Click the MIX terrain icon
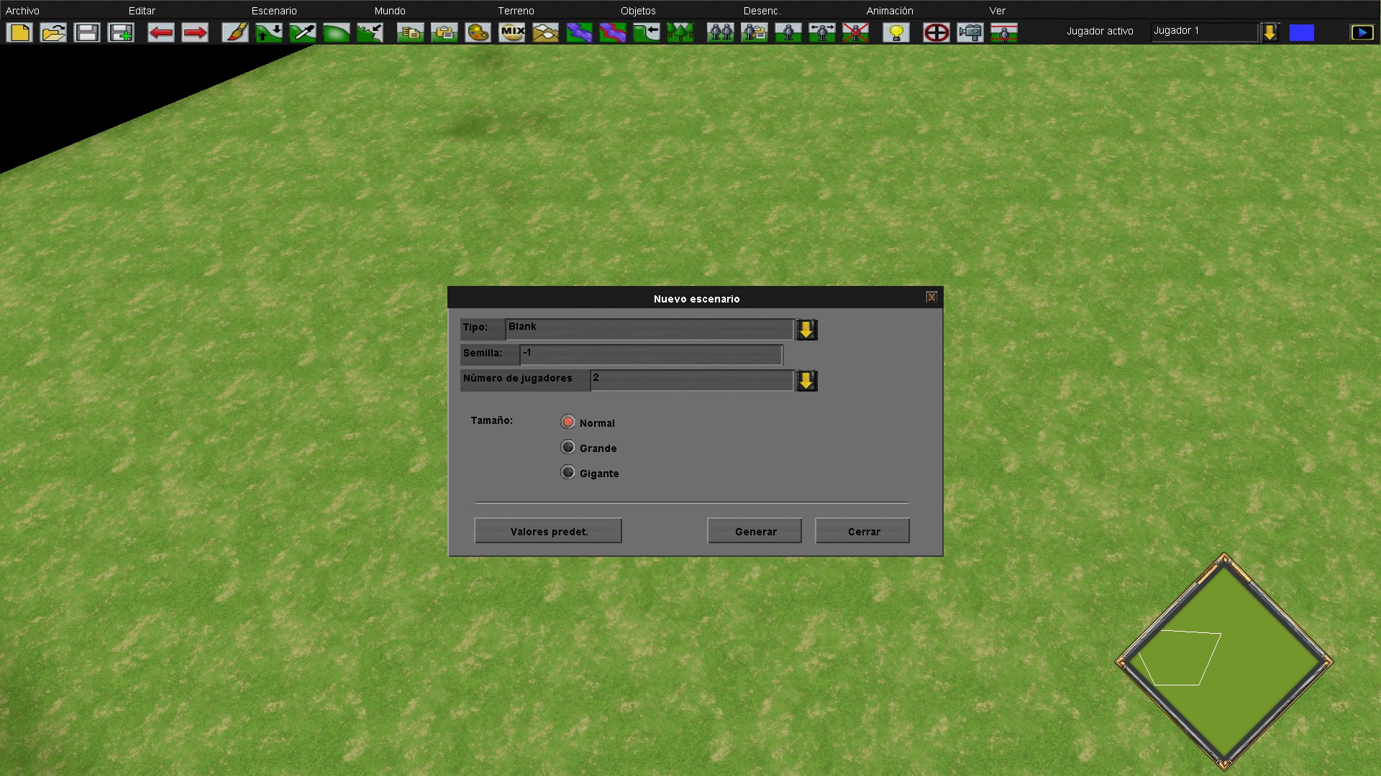 click(512, 32)
